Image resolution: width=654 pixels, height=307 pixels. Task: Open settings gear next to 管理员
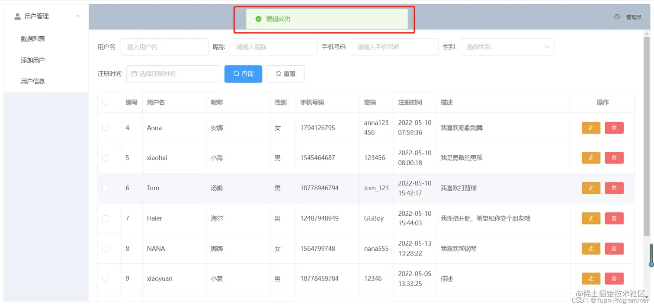pyautogui.click(x=617, y=17)
